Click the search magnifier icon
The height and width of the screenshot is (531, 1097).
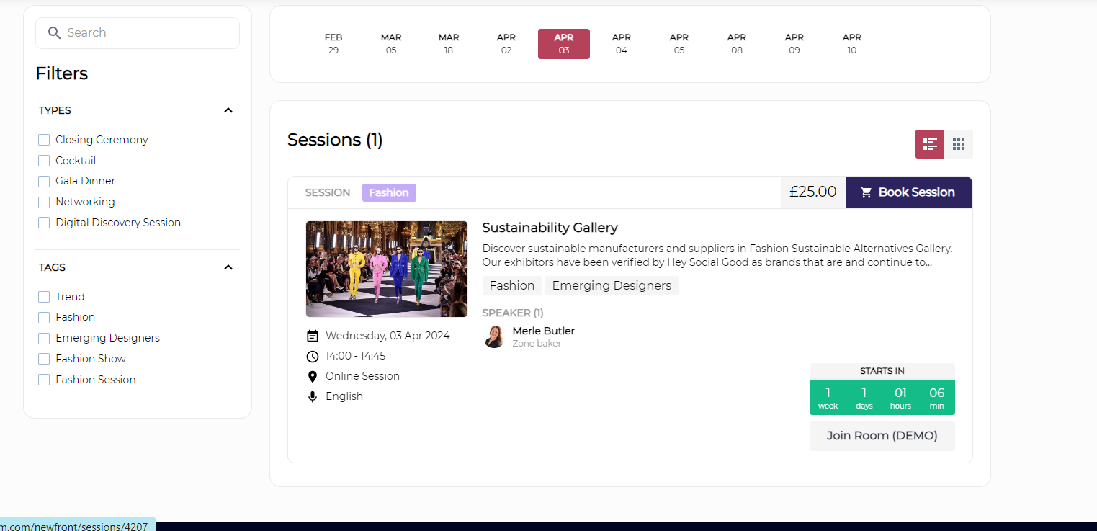pos(54,33)
